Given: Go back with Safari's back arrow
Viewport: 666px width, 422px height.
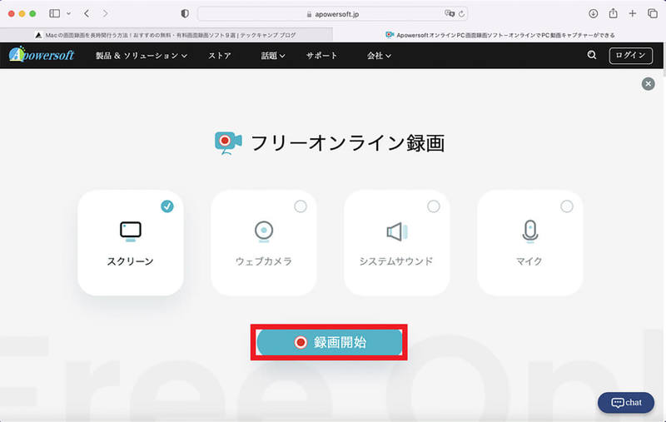Looking at the screenshot, I should [87, 13].
